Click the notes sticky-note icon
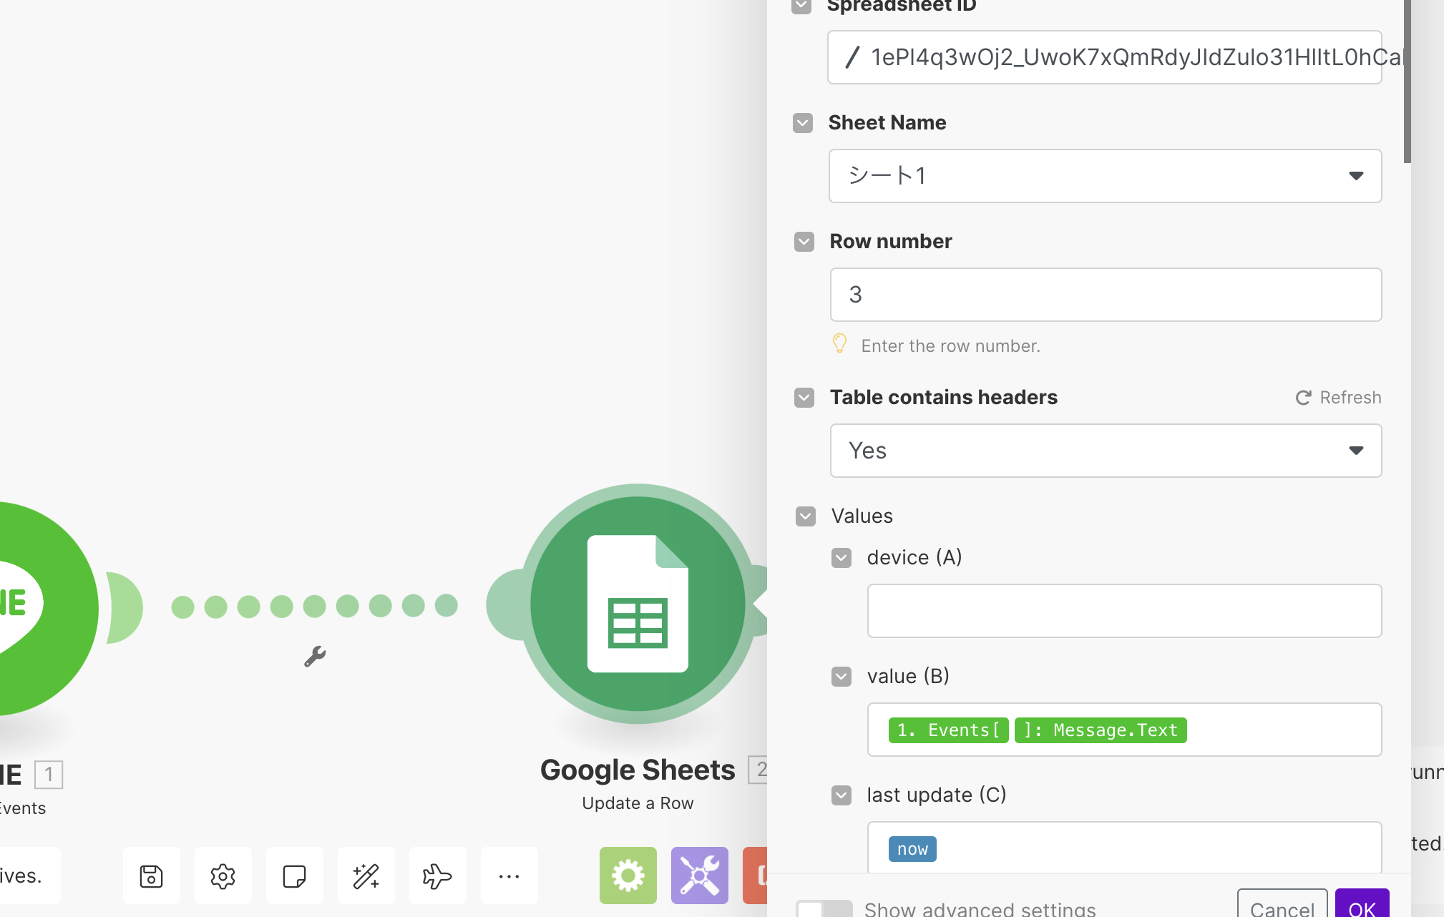 (294, 876)
